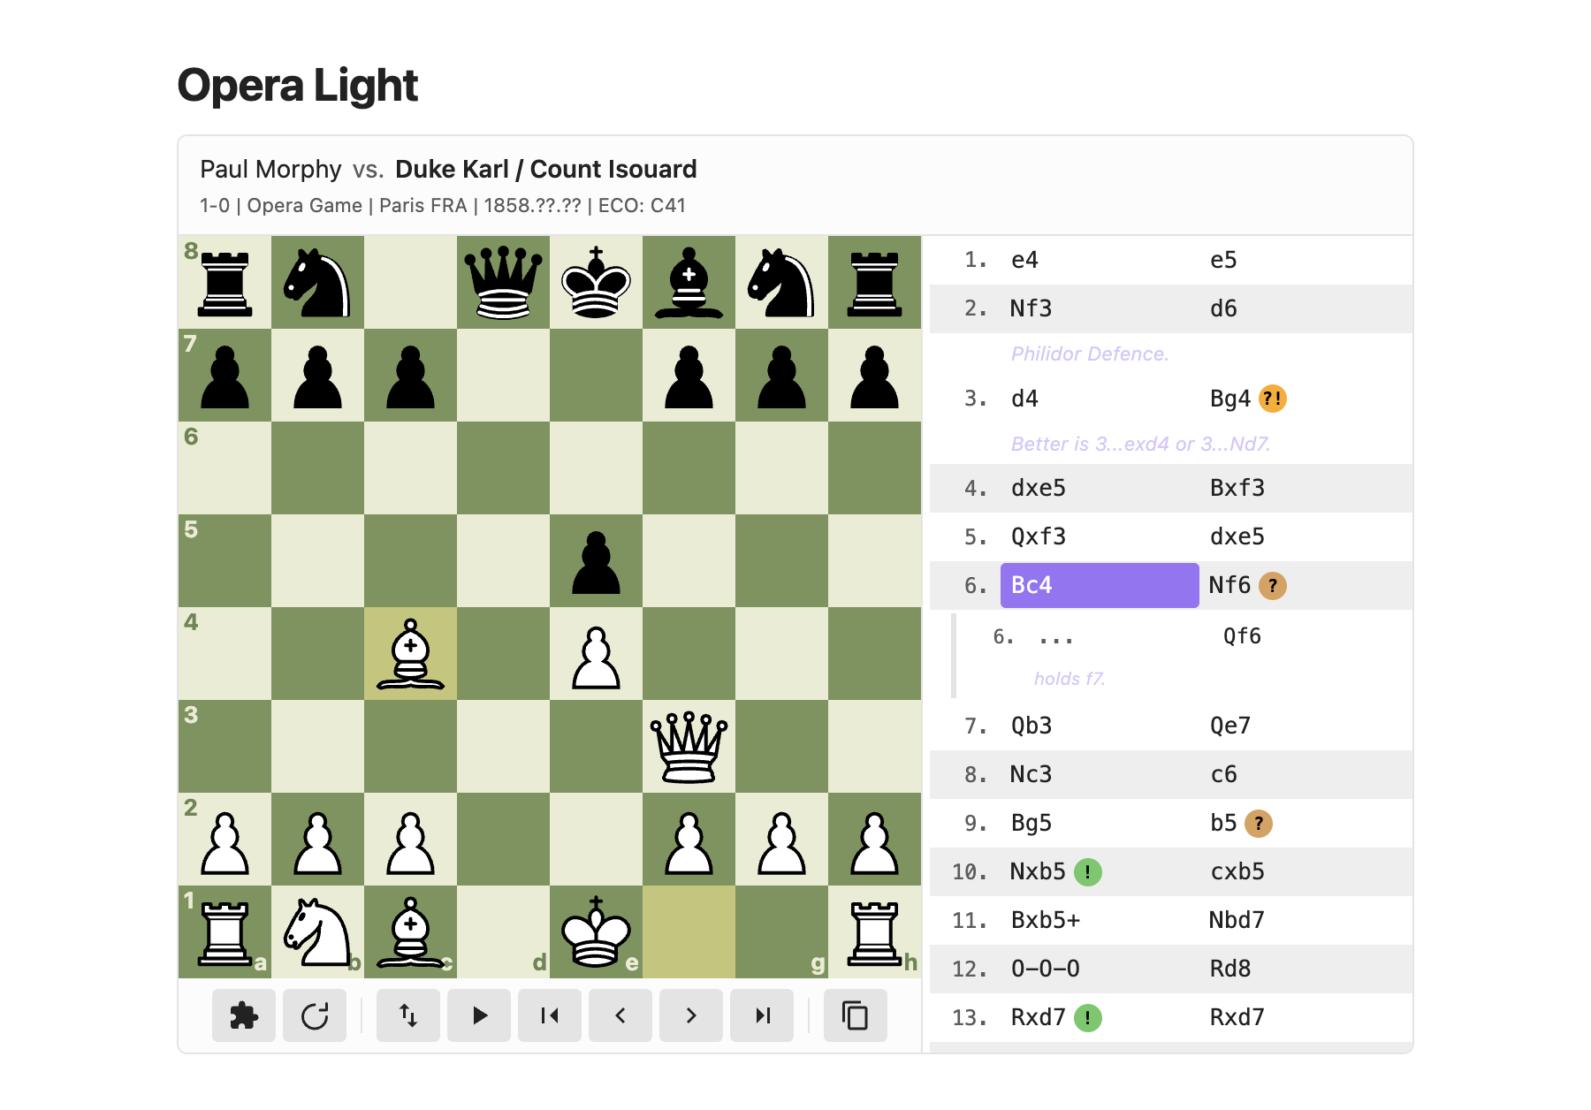This screenshot has height=1110, width=1591.
Task: Select the black bishop on f8
Action: pos(689,283)
